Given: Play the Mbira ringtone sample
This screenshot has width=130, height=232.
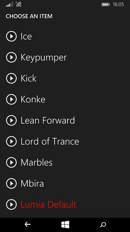Looking at the screenshot, I should pos(11,183).
